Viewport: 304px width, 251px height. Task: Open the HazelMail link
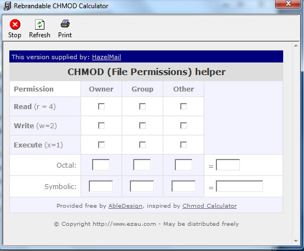pos(106,57)
